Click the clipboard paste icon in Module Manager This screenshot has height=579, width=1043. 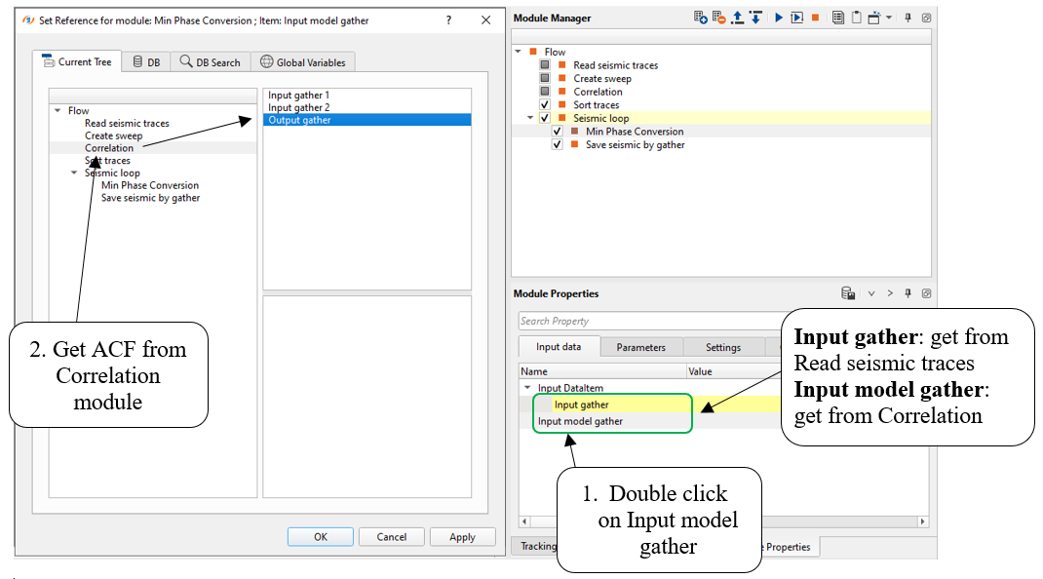click(x=856, y=18)
